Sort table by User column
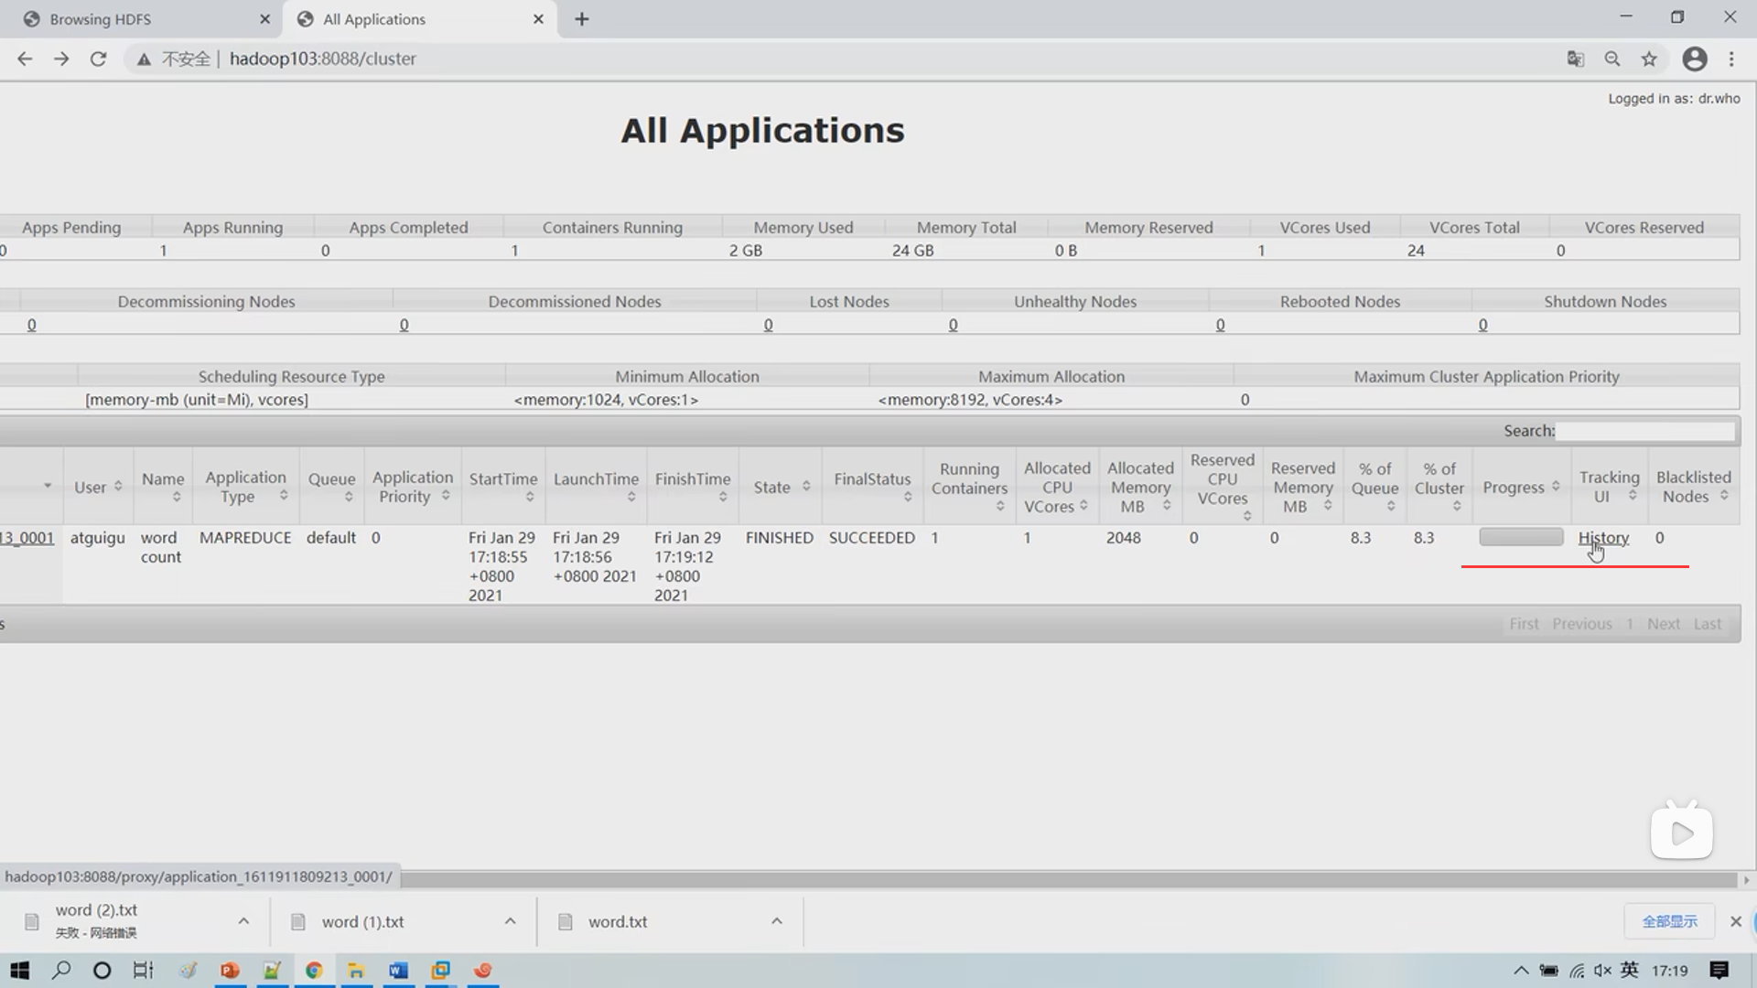 click(98, 487)
